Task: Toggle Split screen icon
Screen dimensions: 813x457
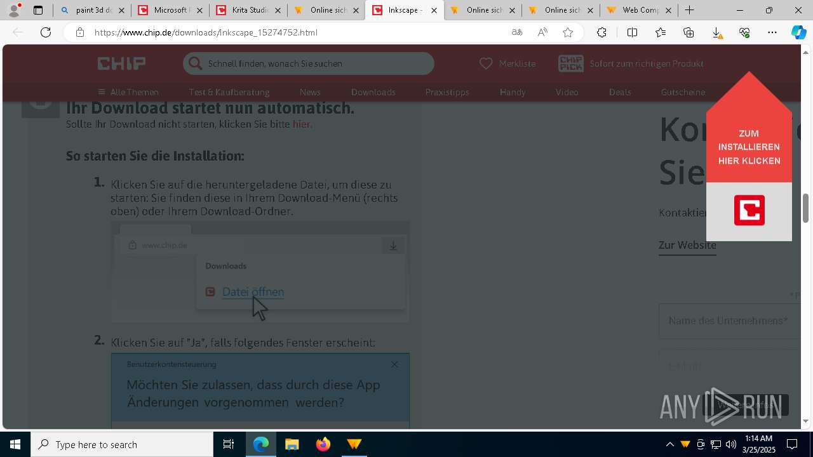Action: click(632, 32)
